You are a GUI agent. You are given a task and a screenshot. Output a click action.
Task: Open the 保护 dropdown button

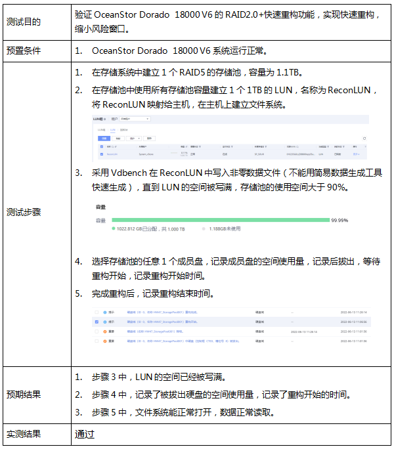click(135, 139)
